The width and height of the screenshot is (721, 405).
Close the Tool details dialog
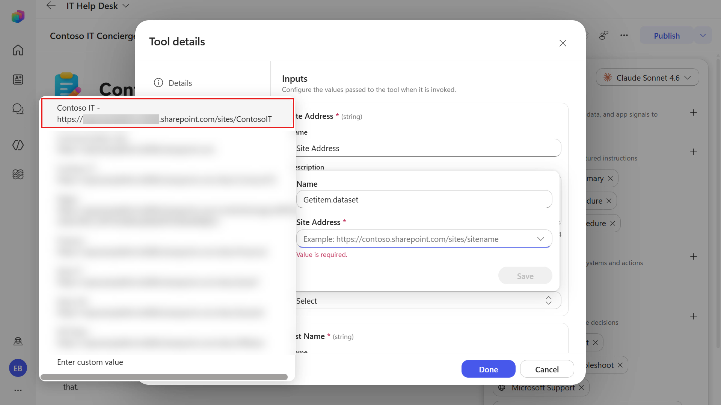tap(563, 43)
